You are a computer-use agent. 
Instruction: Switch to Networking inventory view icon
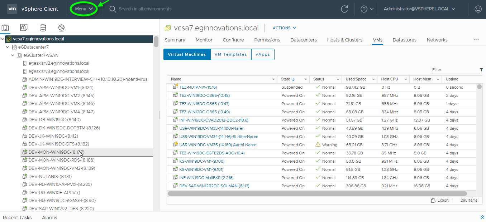coord(61,28)
